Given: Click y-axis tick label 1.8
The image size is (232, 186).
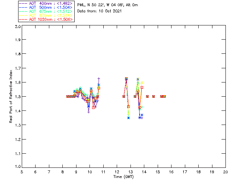Looking at the screenshot, I should pyautogui.click(x=18, y=54).
